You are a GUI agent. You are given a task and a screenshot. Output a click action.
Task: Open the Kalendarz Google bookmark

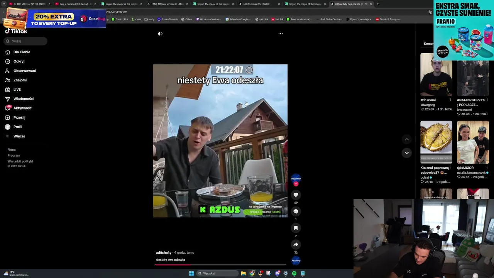(x=239, y=19)
